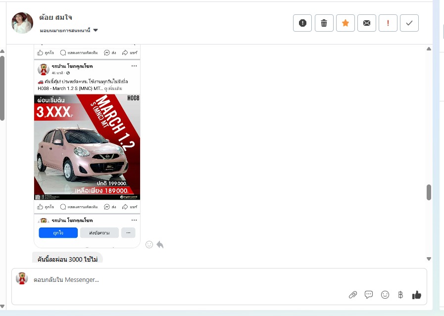Click the chat scroll up arrow
The image size is (444, 316).
click(429, 49)
